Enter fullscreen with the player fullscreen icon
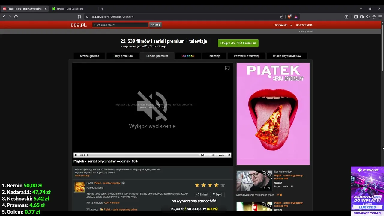Screen dimensions: 384x216 click(x=229, y=155)
